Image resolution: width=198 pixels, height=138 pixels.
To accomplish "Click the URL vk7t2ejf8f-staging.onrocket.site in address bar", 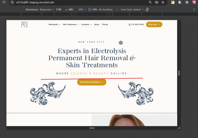I will (x=35, y=2).
